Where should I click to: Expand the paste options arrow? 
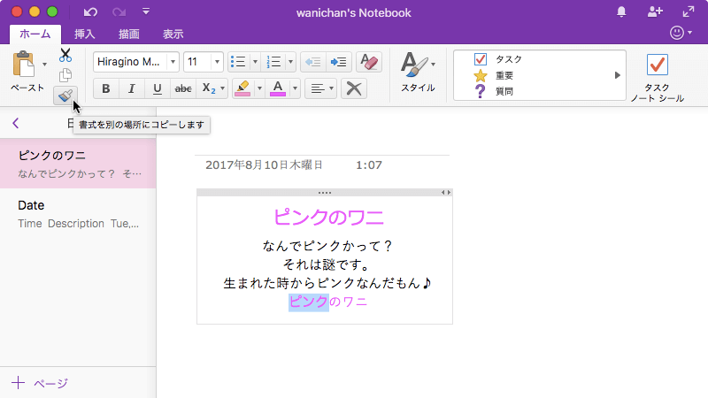44,65
